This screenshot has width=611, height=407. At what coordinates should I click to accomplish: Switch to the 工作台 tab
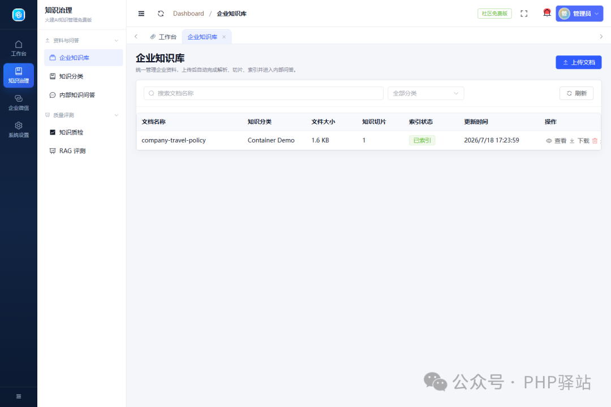pos(163,37)
